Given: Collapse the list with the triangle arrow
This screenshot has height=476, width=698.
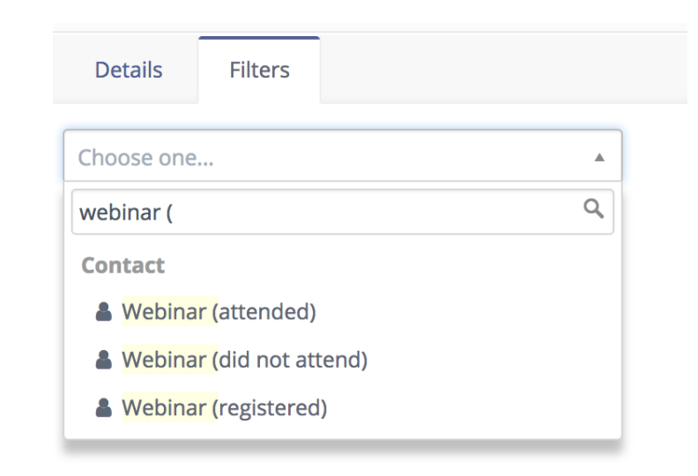Looking at the screenshot, I should click(x=599, y=157).
